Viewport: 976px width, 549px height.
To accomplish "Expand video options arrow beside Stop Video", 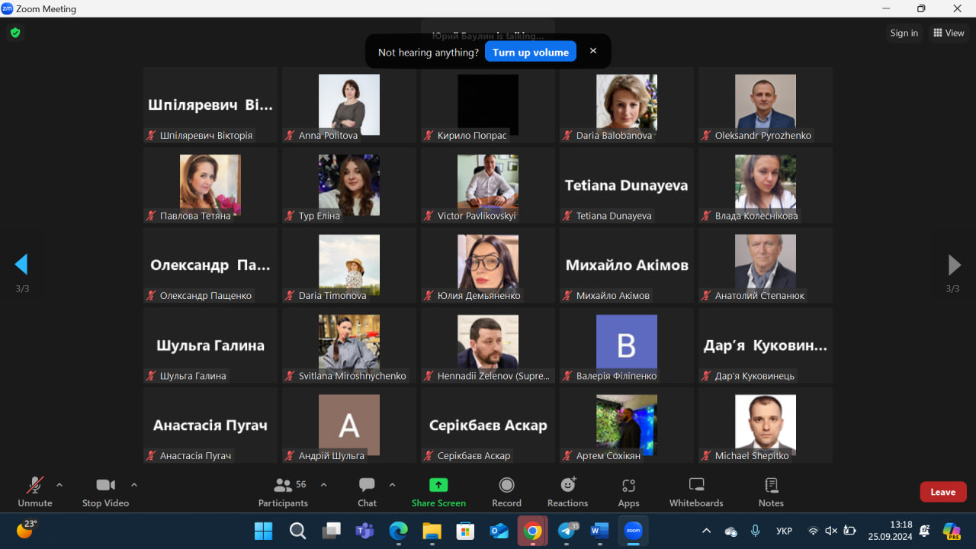I will [x=134, y=484].
